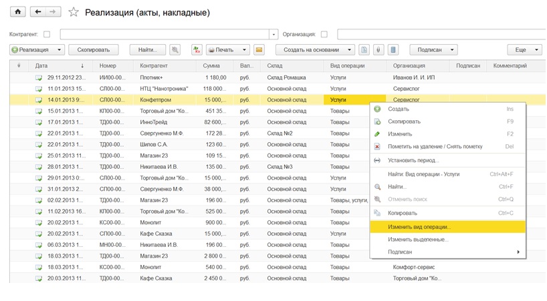This screenshot has height=301, width=547.
Task: Click into the Контрагент filter input field
Action: pos(165,34)
